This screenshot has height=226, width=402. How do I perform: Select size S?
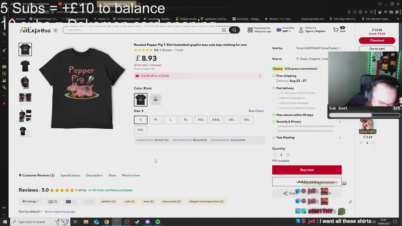pos(140,120)
